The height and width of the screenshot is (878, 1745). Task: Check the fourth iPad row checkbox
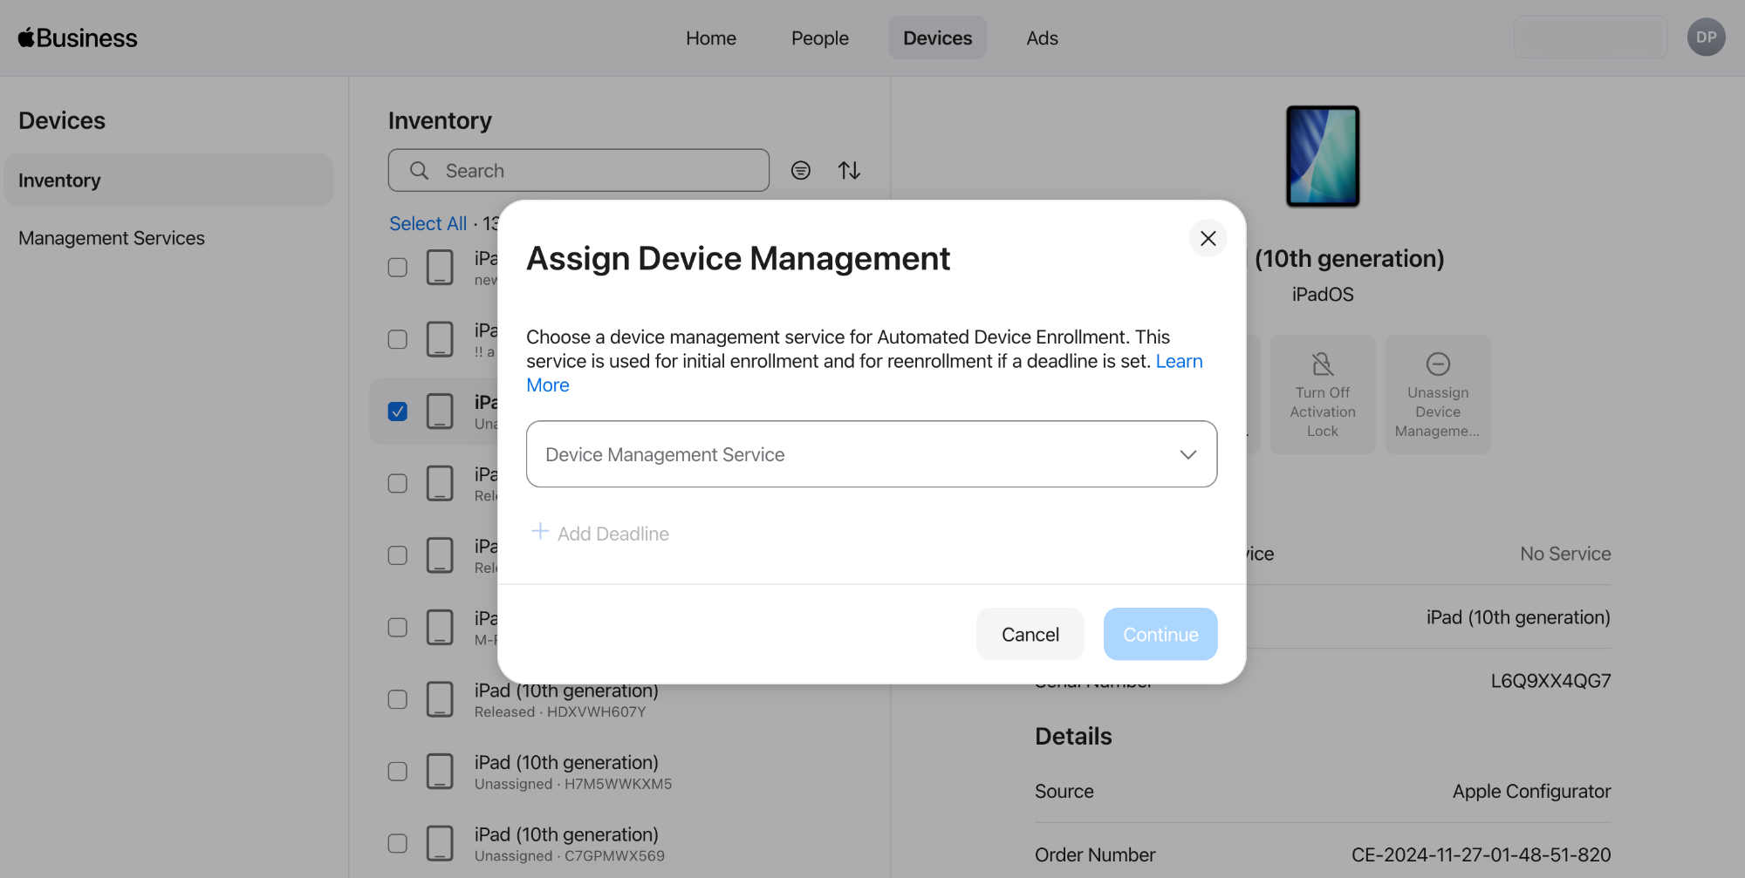click(397, 483)
